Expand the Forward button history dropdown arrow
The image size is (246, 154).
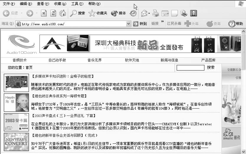click(37, 13)
